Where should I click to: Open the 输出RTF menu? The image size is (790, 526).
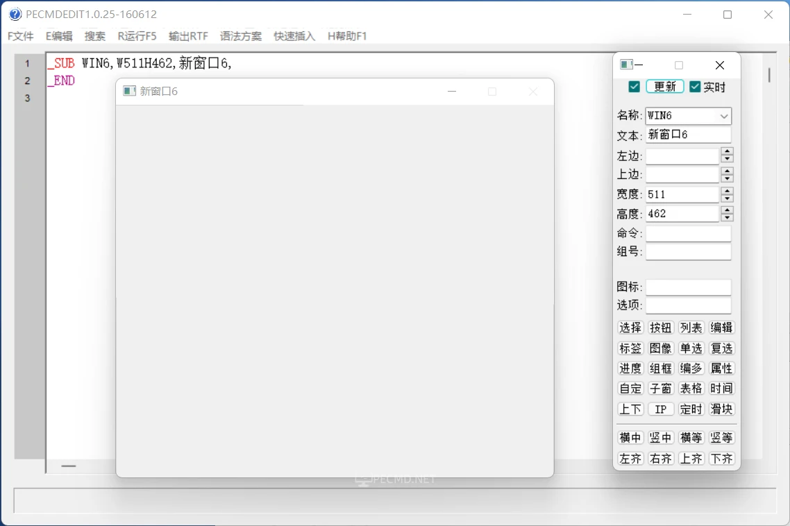point(188,36)
